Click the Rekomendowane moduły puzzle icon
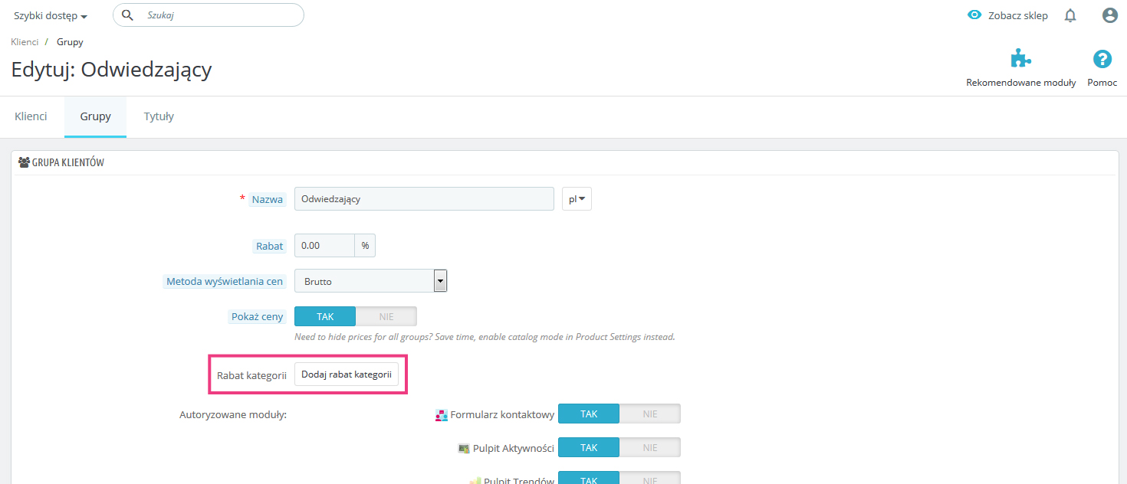This screenshot has width=1127, height=484. (1020, 59)
